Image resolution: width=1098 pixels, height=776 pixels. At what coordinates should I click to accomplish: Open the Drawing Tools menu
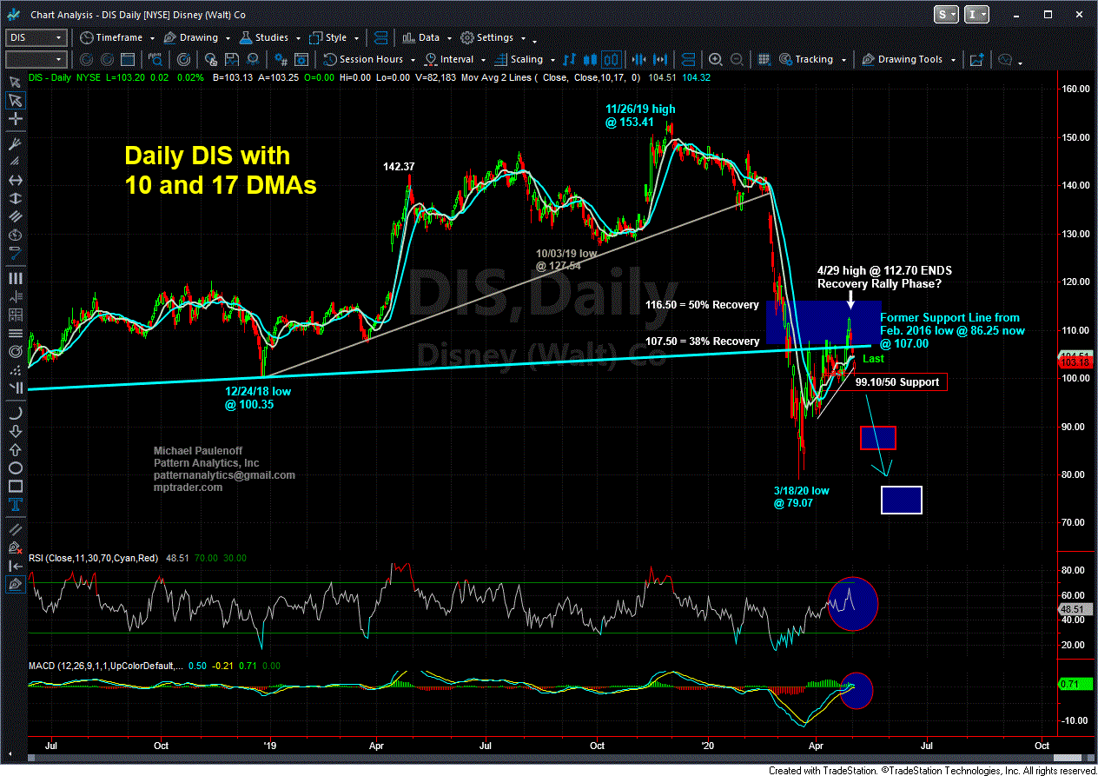[x=909, y=59]
